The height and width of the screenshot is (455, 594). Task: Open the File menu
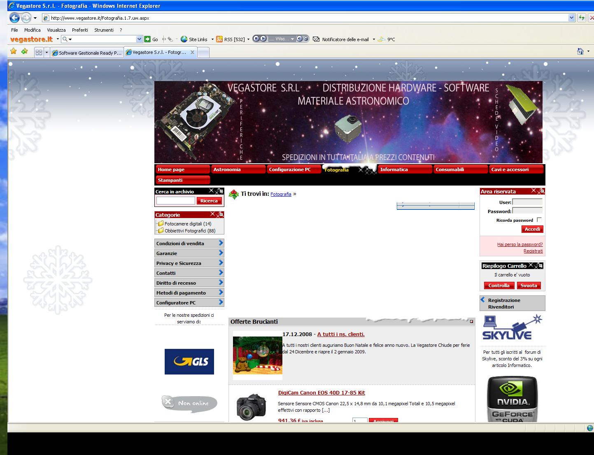coord(15,30)
